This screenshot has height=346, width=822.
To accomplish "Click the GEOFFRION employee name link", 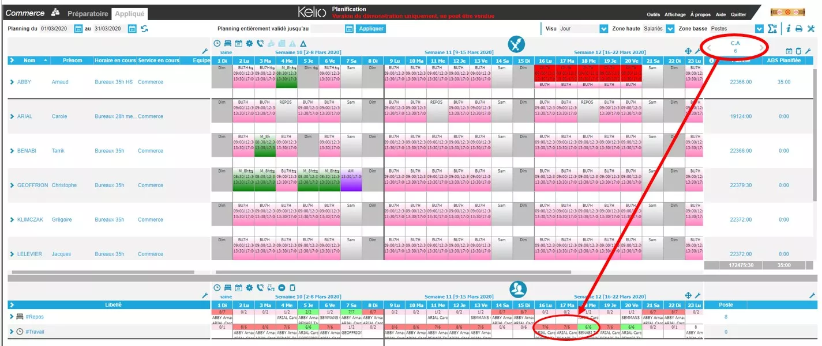I will pyautogui.click(x=33, y=185).
